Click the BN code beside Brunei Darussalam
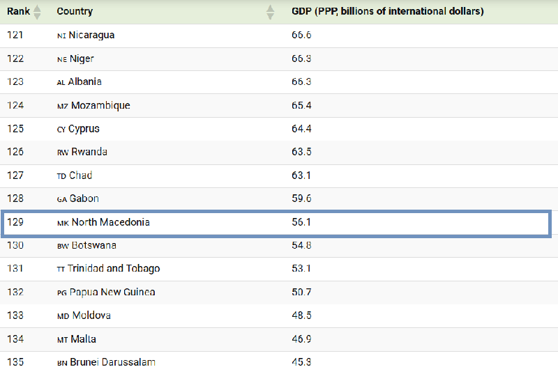This screenshot has height=374, width=558. (62, 363)
